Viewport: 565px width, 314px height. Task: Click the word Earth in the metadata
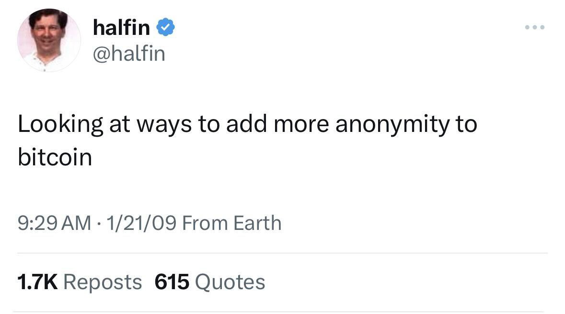coord(257,223)
